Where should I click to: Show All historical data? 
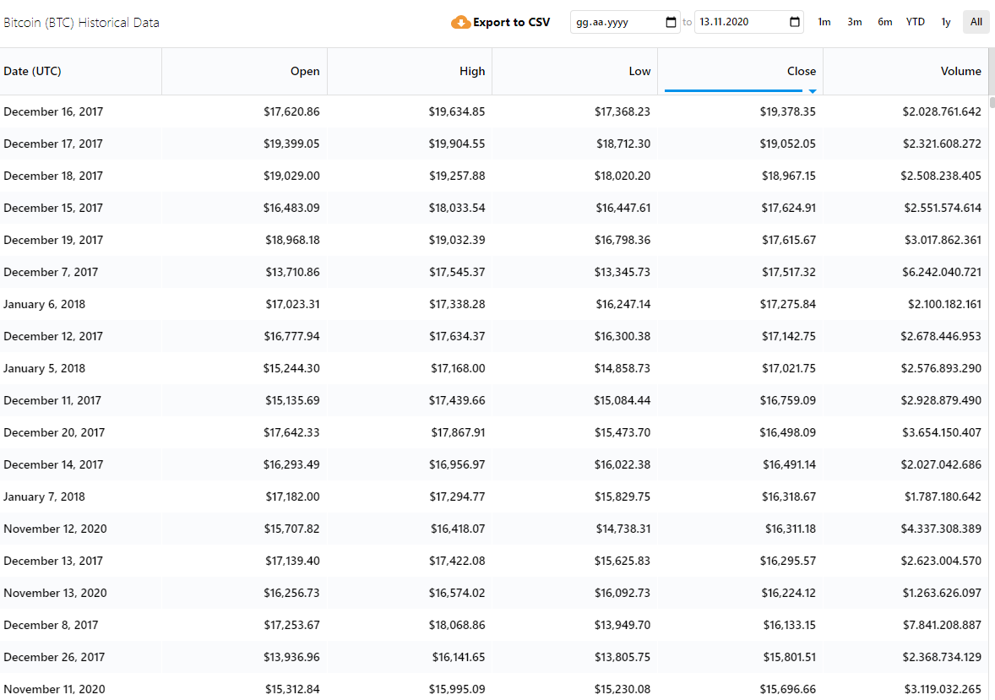coord(976,22)
